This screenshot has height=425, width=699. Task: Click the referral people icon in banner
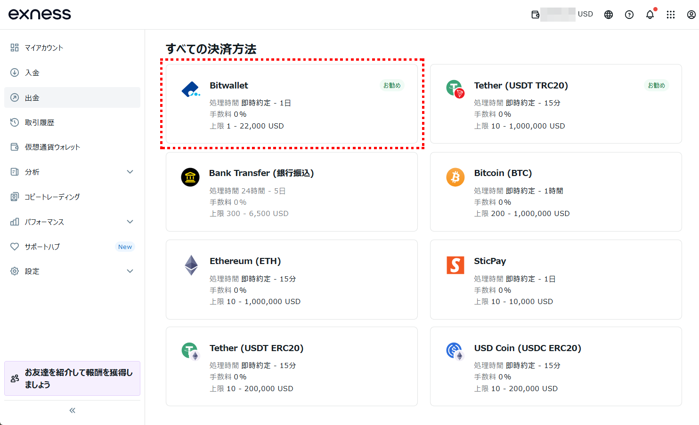[15, 378]
